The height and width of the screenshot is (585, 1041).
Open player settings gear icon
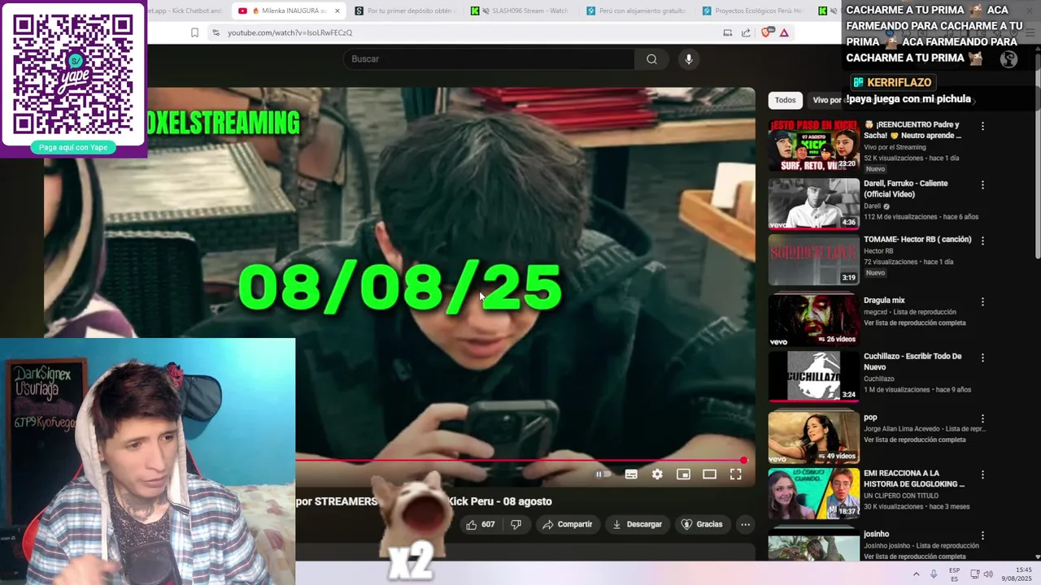[x=657, y=474]
